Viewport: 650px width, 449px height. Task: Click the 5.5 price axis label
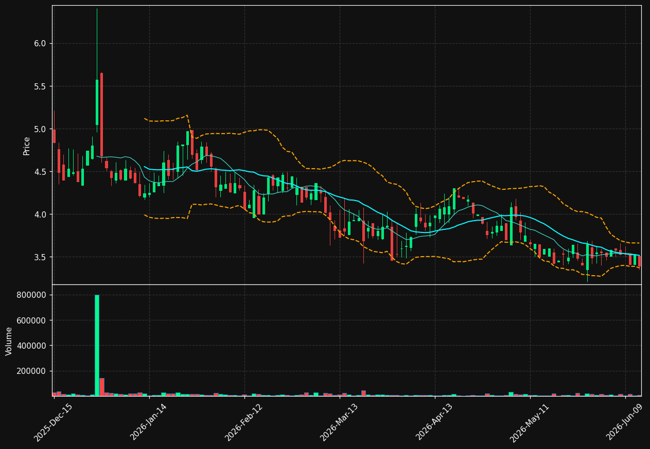(40, 86)
